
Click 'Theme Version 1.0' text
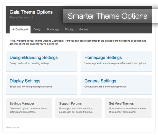click(21, 18)
